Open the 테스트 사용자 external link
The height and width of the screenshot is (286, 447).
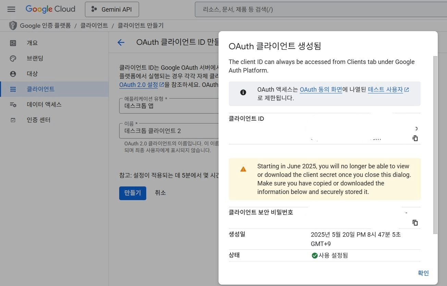388,90
